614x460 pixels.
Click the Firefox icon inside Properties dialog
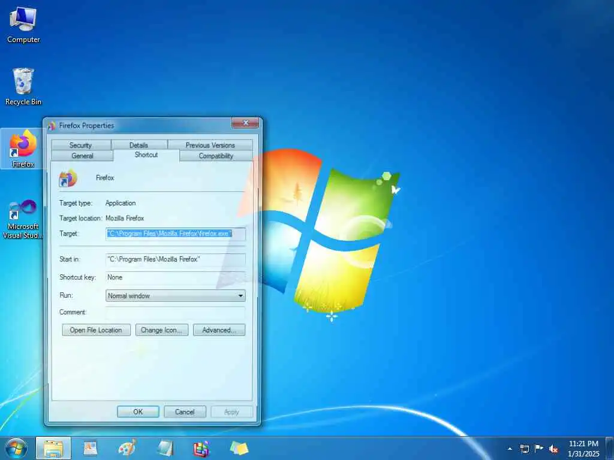tap(68, 178)
